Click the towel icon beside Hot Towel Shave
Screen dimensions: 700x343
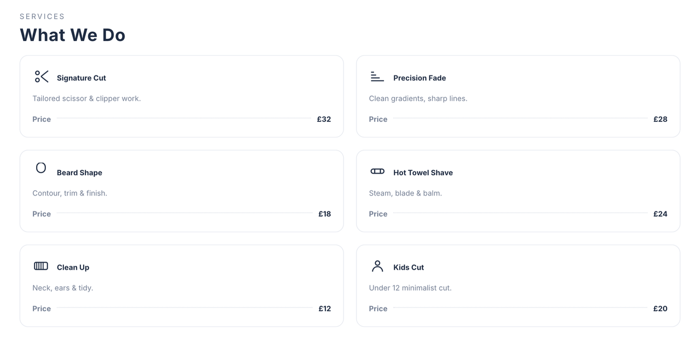click(377, 171)
